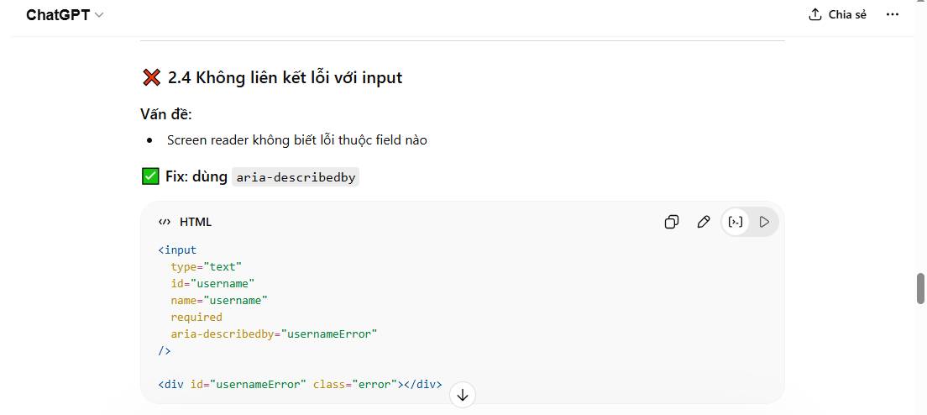The width and height of the screenshot is (927, 415).
Task: Click the HTML language label
Action: click(196, 222)
